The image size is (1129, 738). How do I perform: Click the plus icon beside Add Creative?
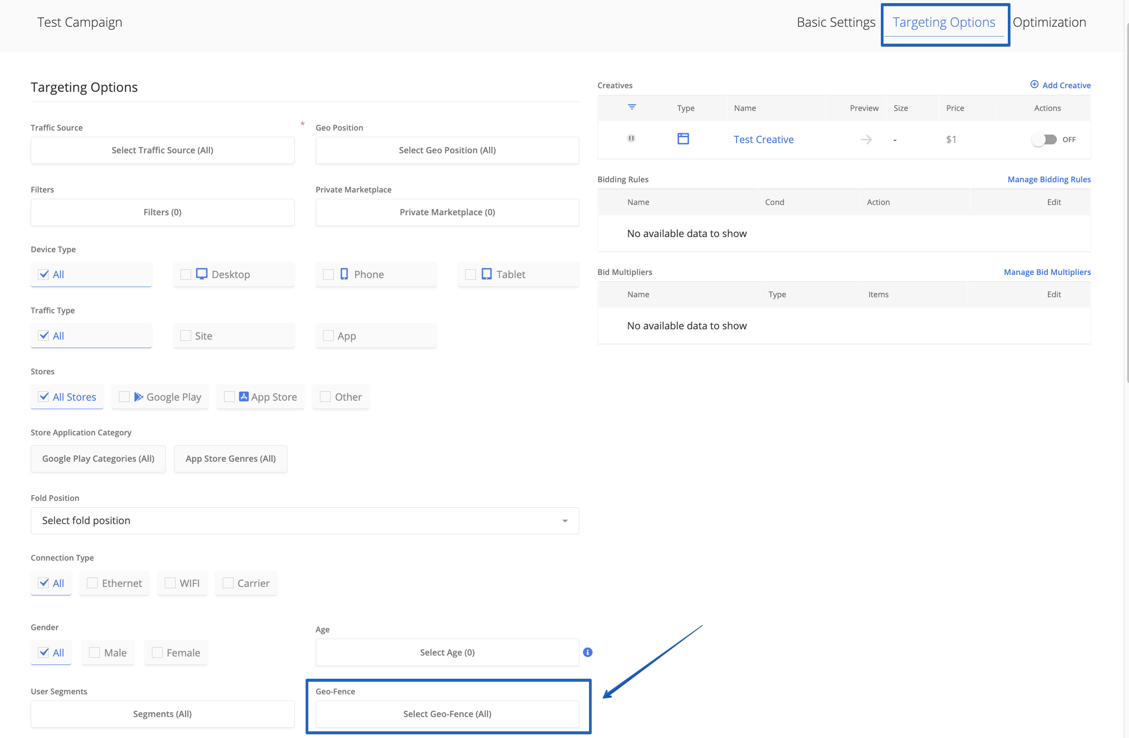click(1034, 85)
